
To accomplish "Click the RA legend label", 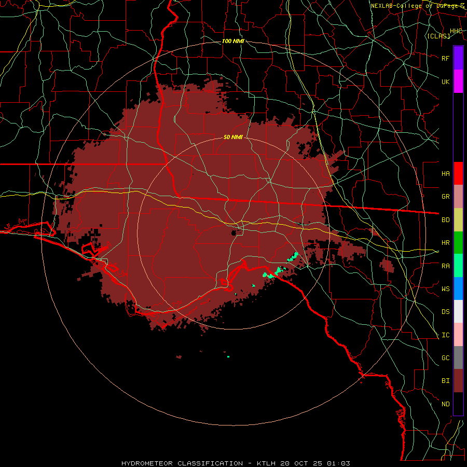I will click(x=446, y=266).
